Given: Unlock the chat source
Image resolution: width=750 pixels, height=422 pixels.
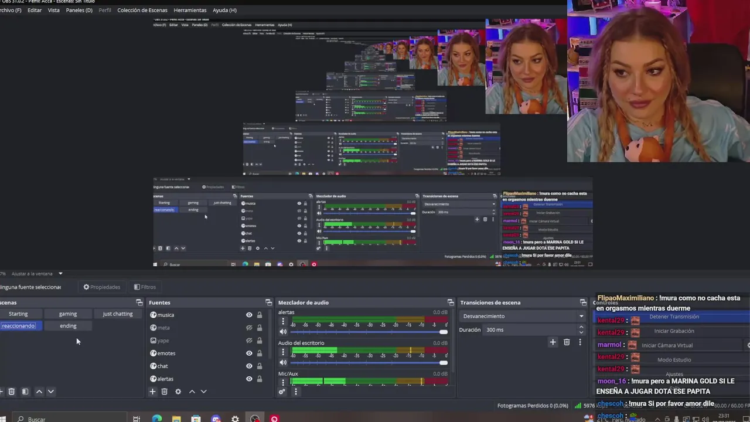Looking at the screenshot, I should point(260,366).
